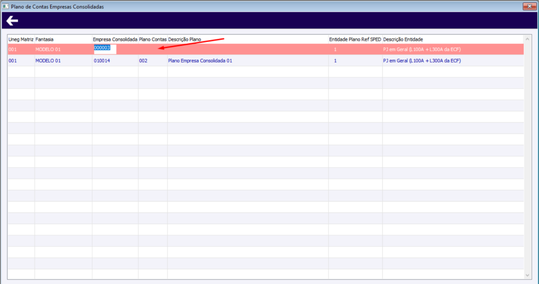The image size is (539, 284).
Task: Click entity value 1 in second row
Action: tap(335, 61)
